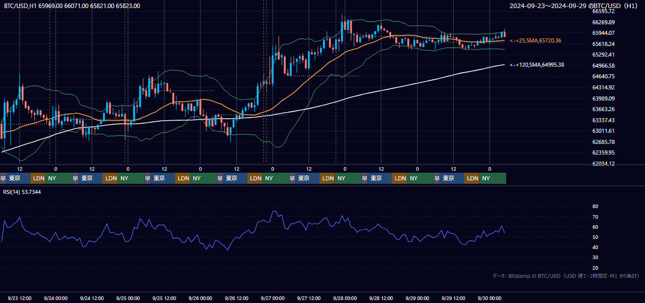Click price axis value 62359.95
The width and height of the screenshot is (645, 303).
pos(603,153)
